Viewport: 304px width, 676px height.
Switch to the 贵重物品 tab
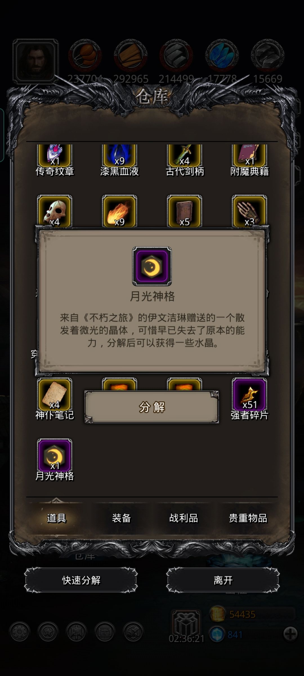tap(248, 518)
